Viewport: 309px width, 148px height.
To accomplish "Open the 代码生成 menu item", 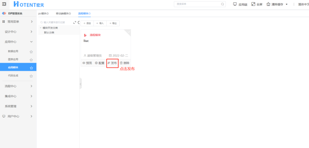I will (13, 76).
